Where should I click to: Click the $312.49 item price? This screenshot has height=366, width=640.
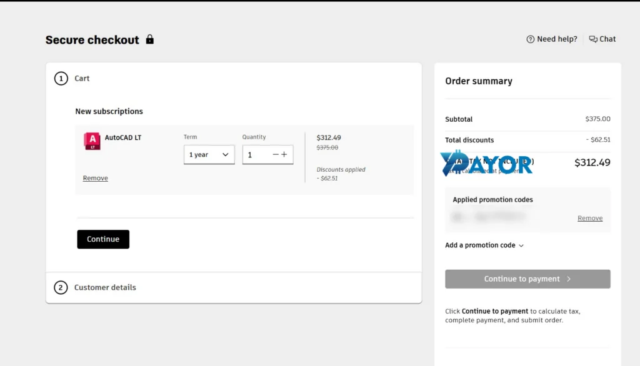pyautogui.click(x=329, y=137)
